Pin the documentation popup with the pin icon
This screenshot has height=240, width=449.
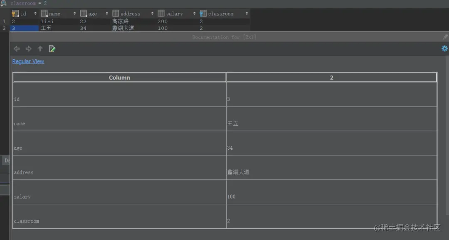point(445,37)
